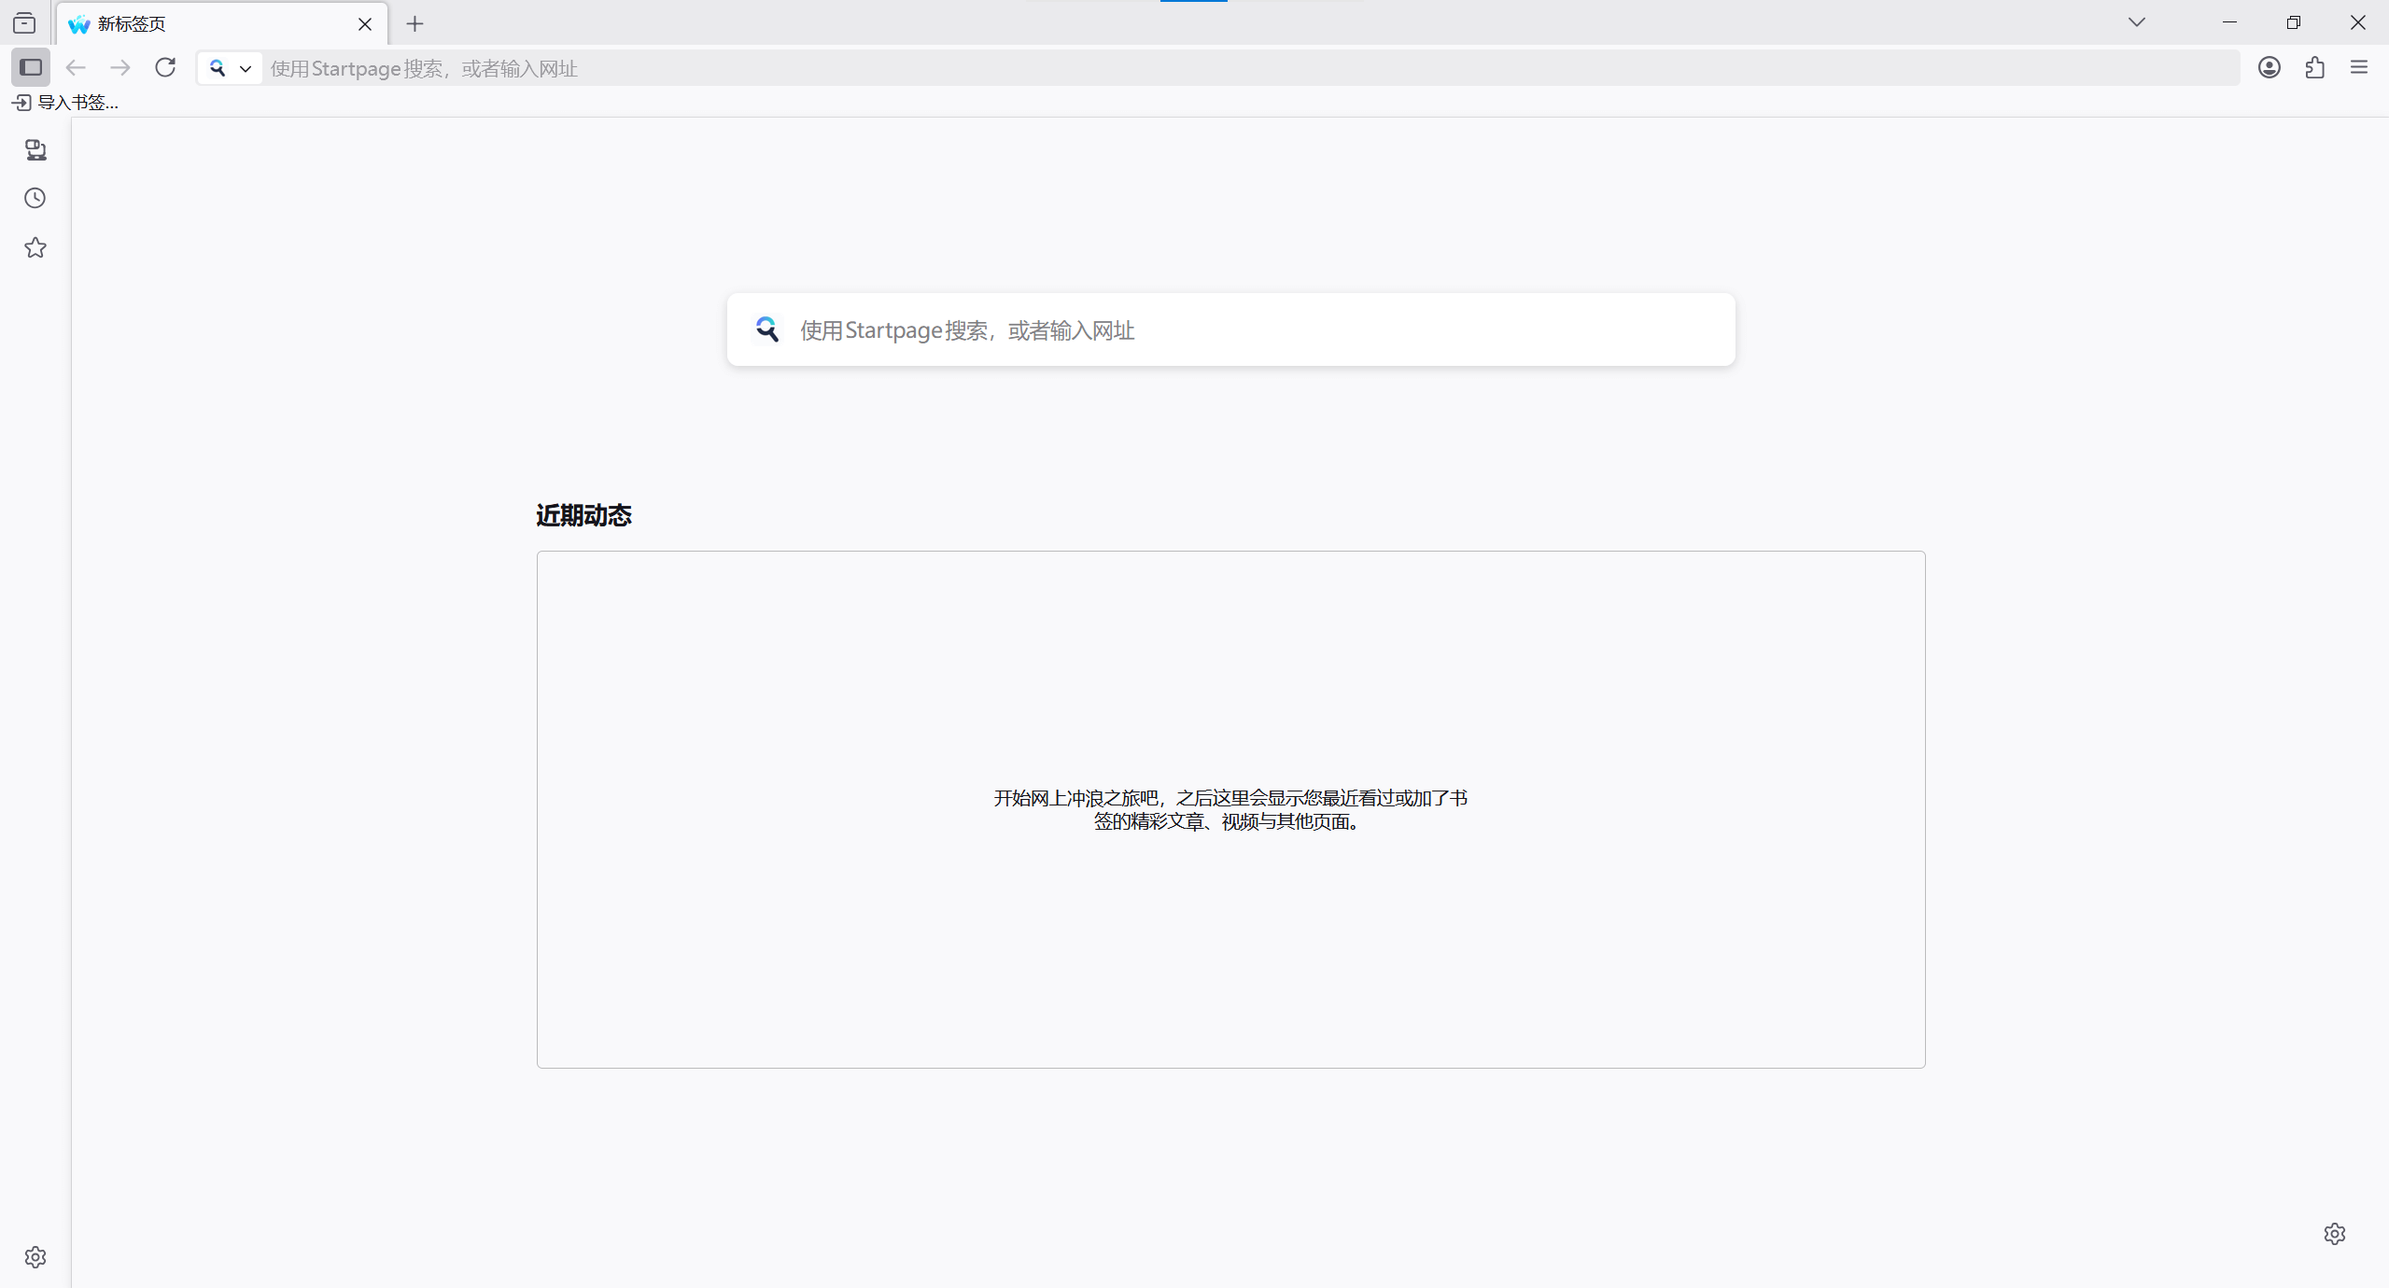Open the extensions puzzle-piece icon
This screenshot has width=2389, height=1288.
[x=2314, y=67]
